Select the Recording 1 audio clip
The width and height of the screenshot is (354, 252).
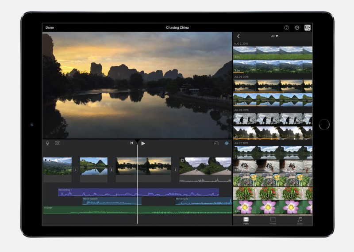pyautogui.click(x=138, y=192)
